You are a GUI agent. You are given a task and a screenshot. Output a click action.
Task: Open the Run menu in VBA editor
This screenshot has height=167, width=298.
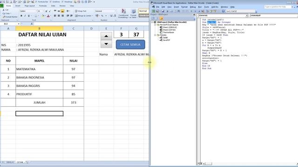[200, 7]
